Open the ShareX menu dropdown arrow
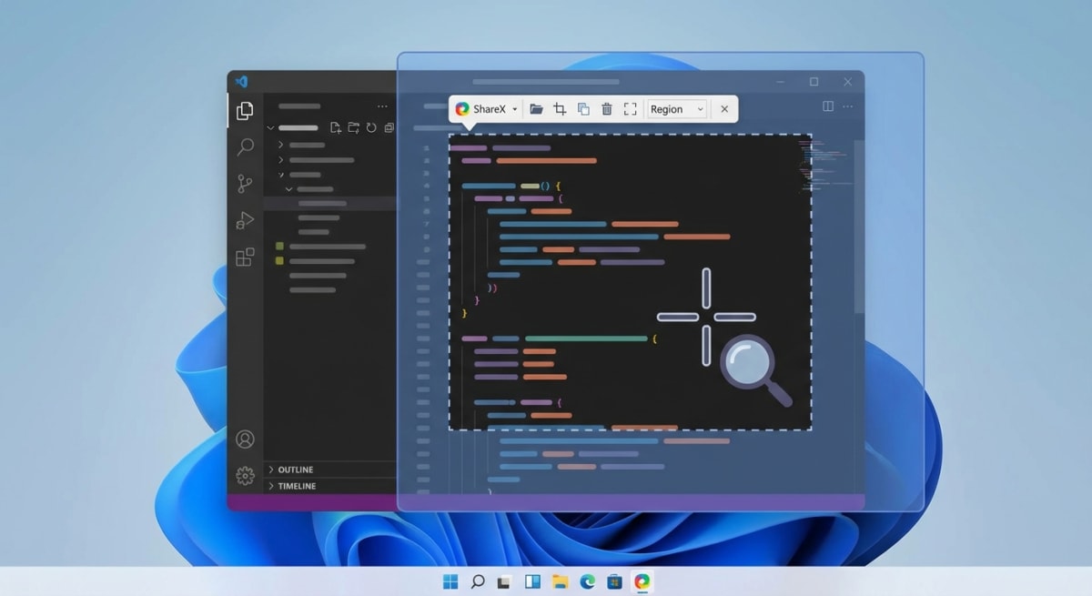The width and height of the screenshot is (1092, 596). [514, 108]
